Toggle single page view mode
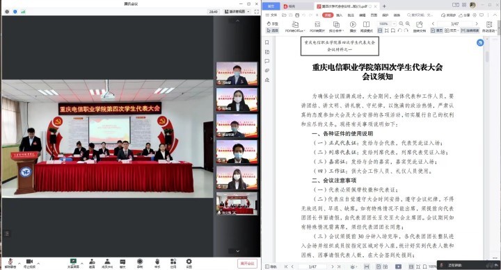This screenshot has width=501, height=270. [x=436, y=31]
